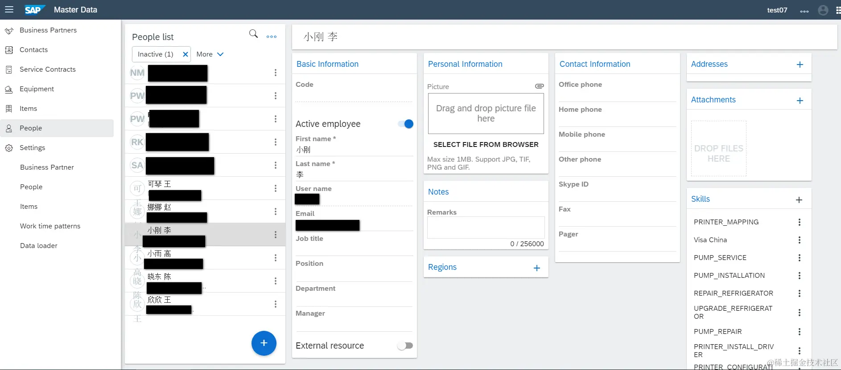Add a new attachment
Viewport: 841px width, 370px height.
click(800, 101)
